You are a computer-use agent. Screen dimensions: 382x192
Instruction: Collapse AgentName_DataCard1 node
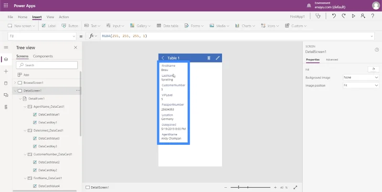(25, 106)
